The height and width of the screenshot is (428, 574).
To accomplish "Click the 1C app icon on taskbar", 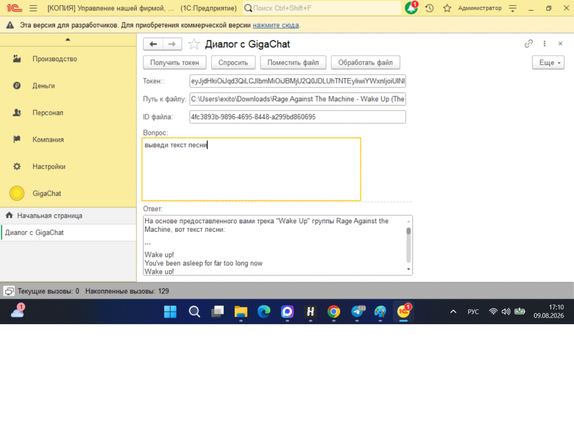I will 404,312.
